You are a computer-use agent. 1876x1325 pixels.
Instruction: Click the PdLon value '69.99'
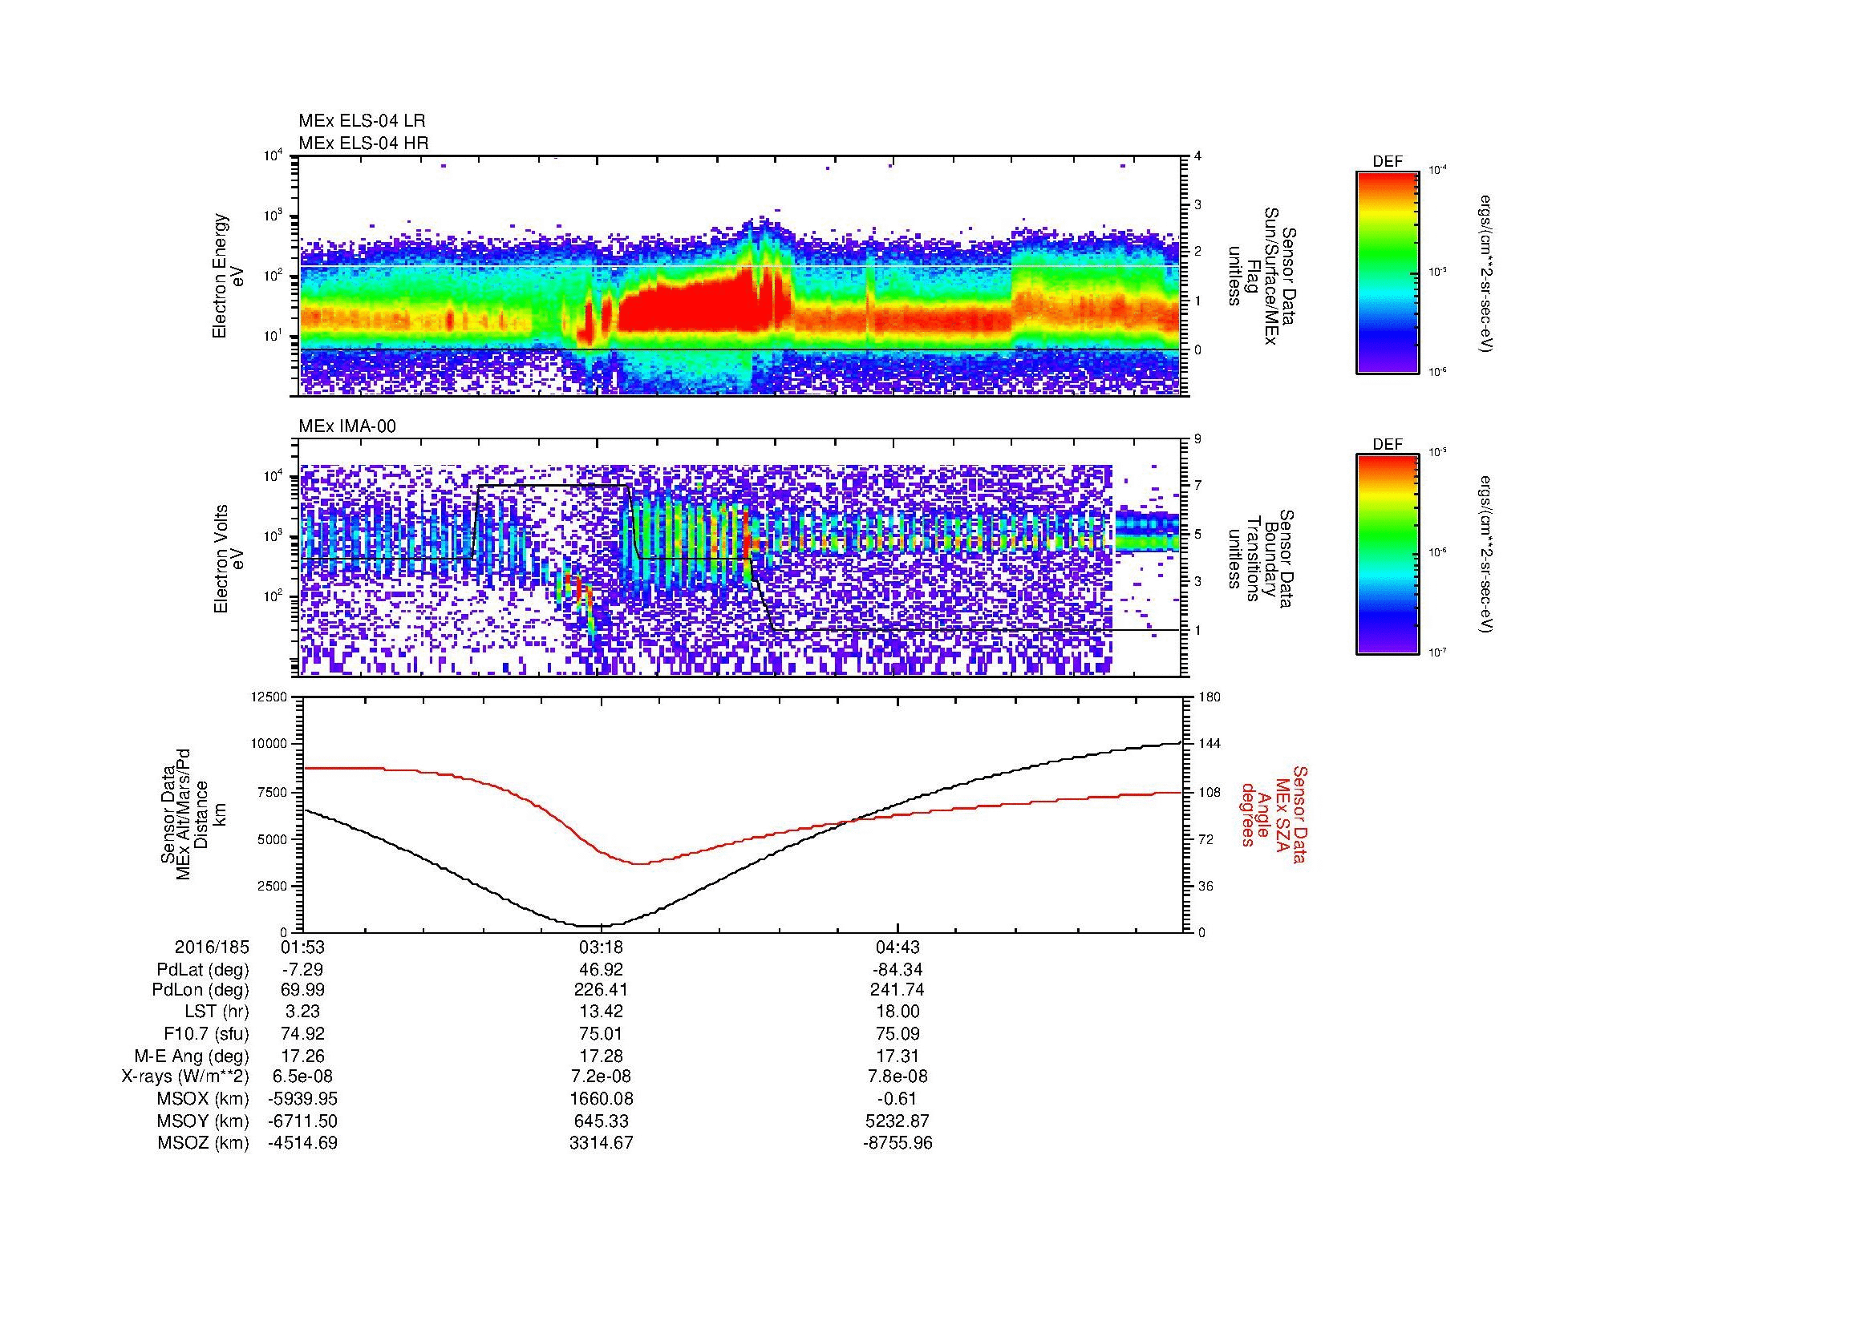302,990
